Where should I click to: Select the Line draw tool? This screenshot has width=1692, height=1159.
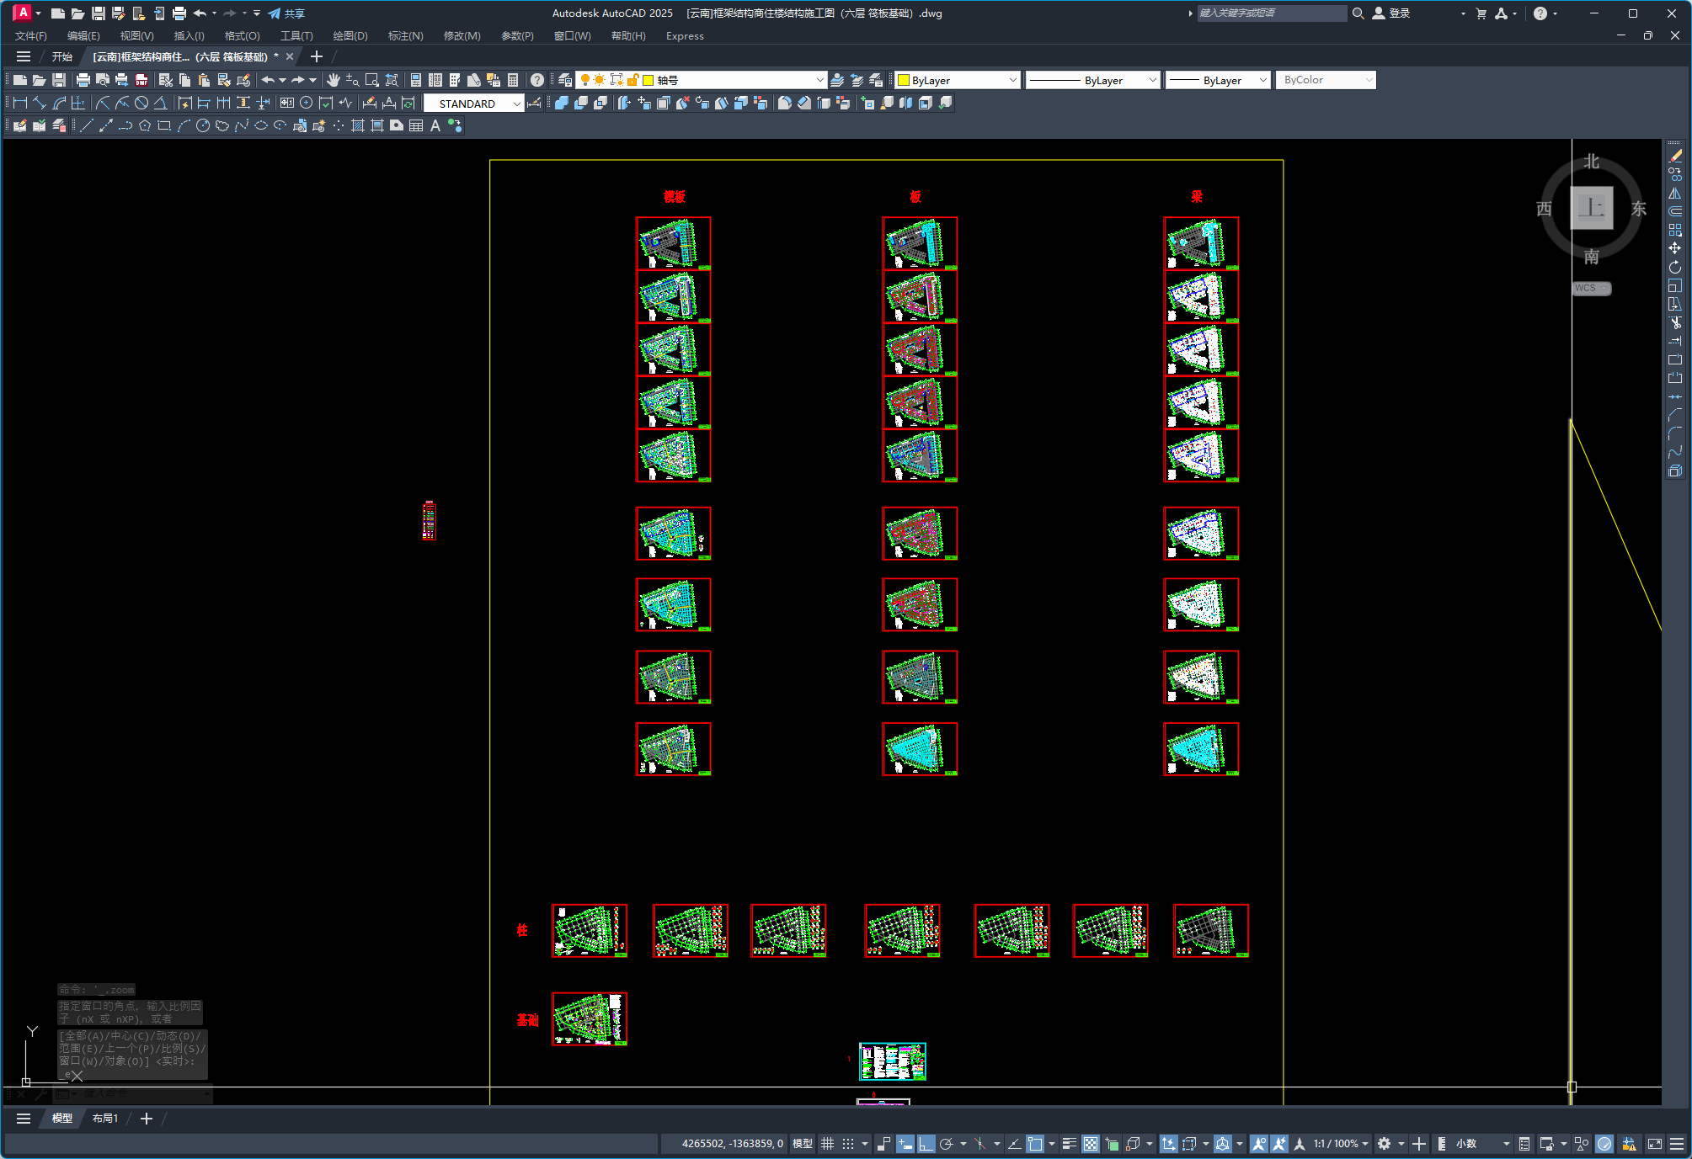[87, 125]
